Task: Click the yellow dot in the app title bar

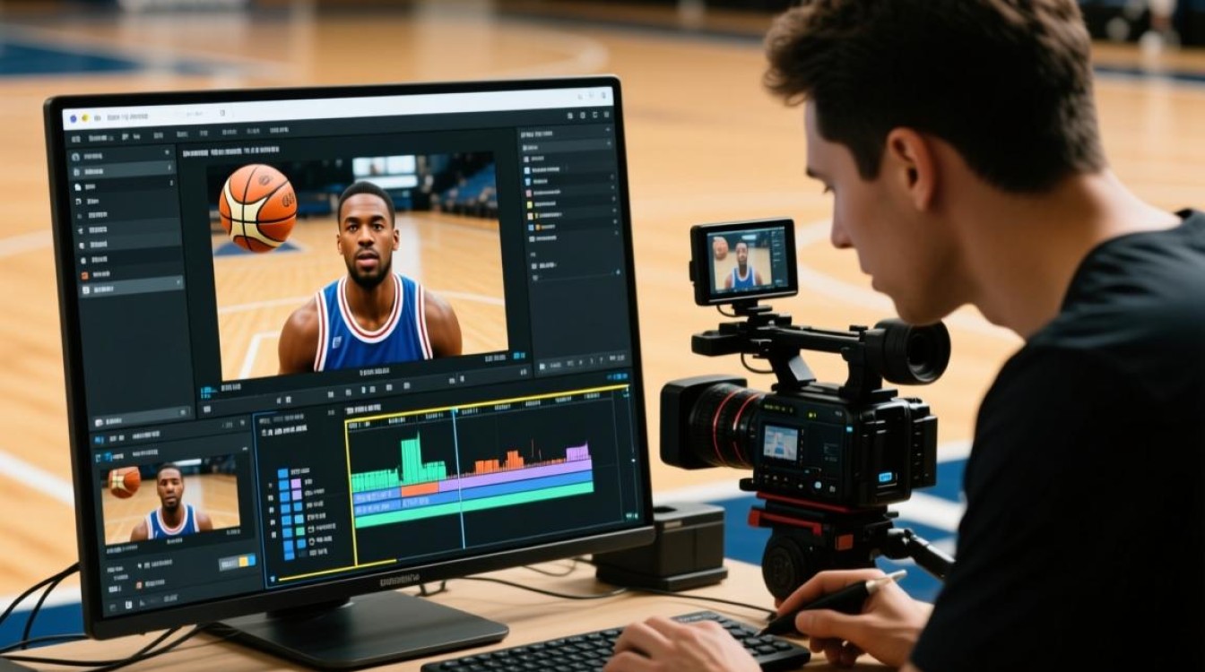Action: pyautogui.click(x=85, y=118)
